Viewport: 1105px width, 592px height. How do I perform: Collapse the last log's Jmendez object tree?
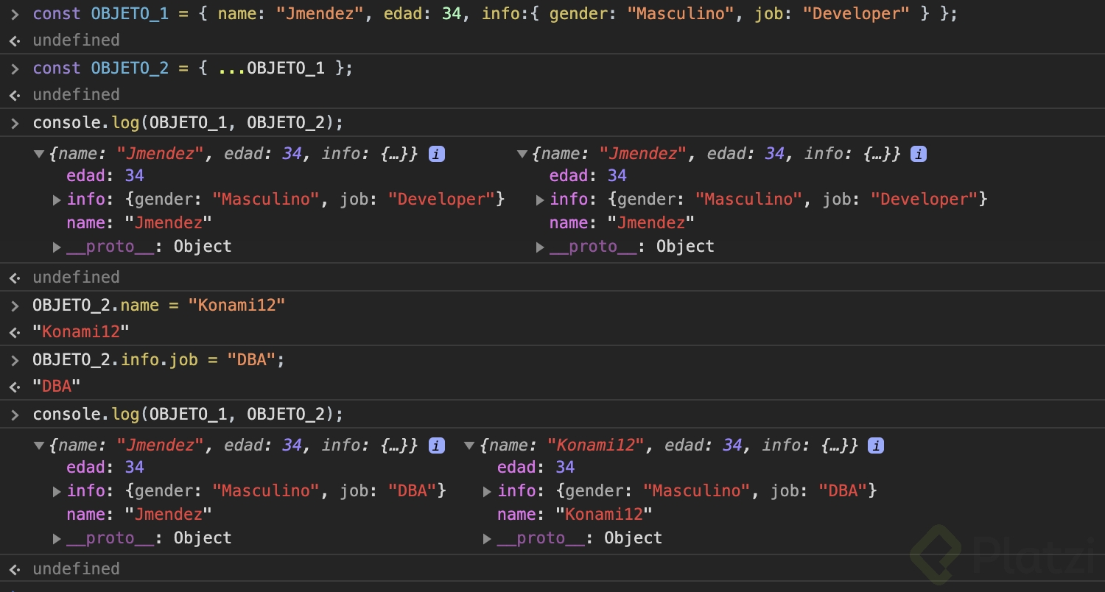39,445
